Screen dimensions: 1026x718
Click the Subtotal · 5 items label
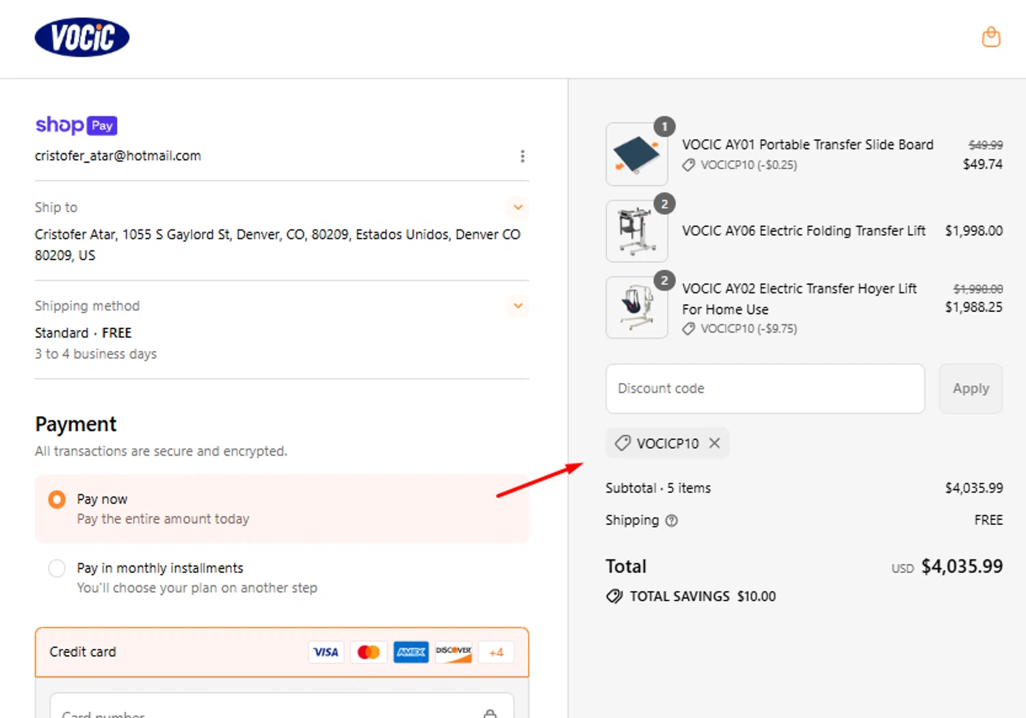click(x=658, y=488)
